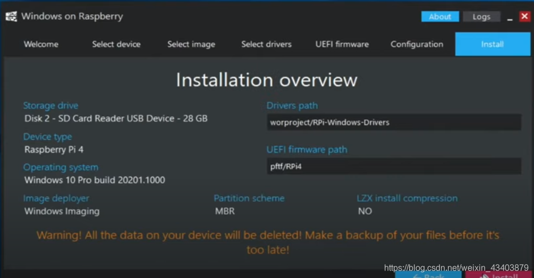Image resolution: width=534 pixels, height=278 pixels.
Task: Open the Logs view
Action: click(481, 16)
